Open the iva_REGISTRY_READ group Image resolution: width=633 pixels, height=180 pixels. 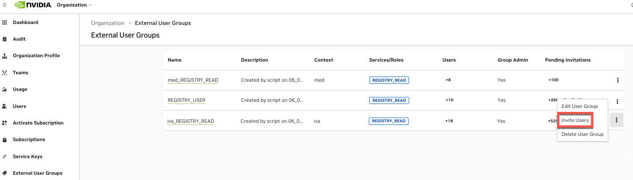(190, 121)
